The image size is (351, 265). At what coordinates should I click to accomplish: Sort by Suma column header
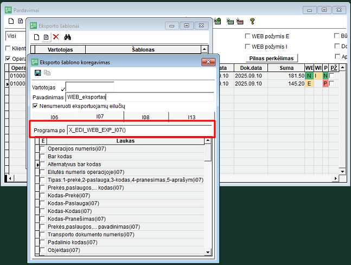(286, 68)
